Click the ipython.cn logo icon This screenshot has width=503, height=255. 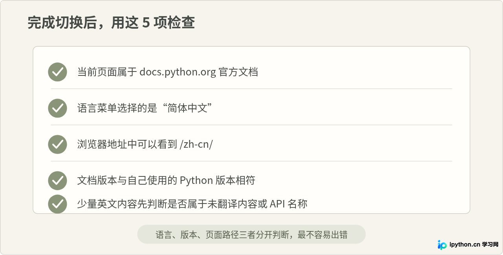point(442,245)
